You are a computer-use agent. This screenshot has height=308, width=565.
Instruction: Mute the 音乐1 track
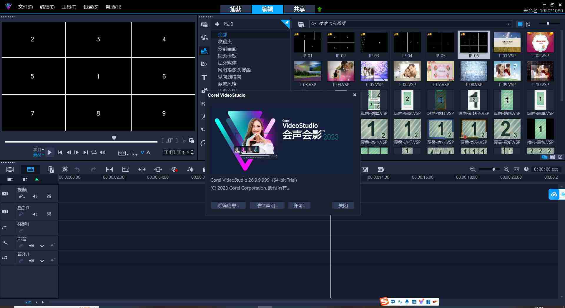(x=31, y=260)
